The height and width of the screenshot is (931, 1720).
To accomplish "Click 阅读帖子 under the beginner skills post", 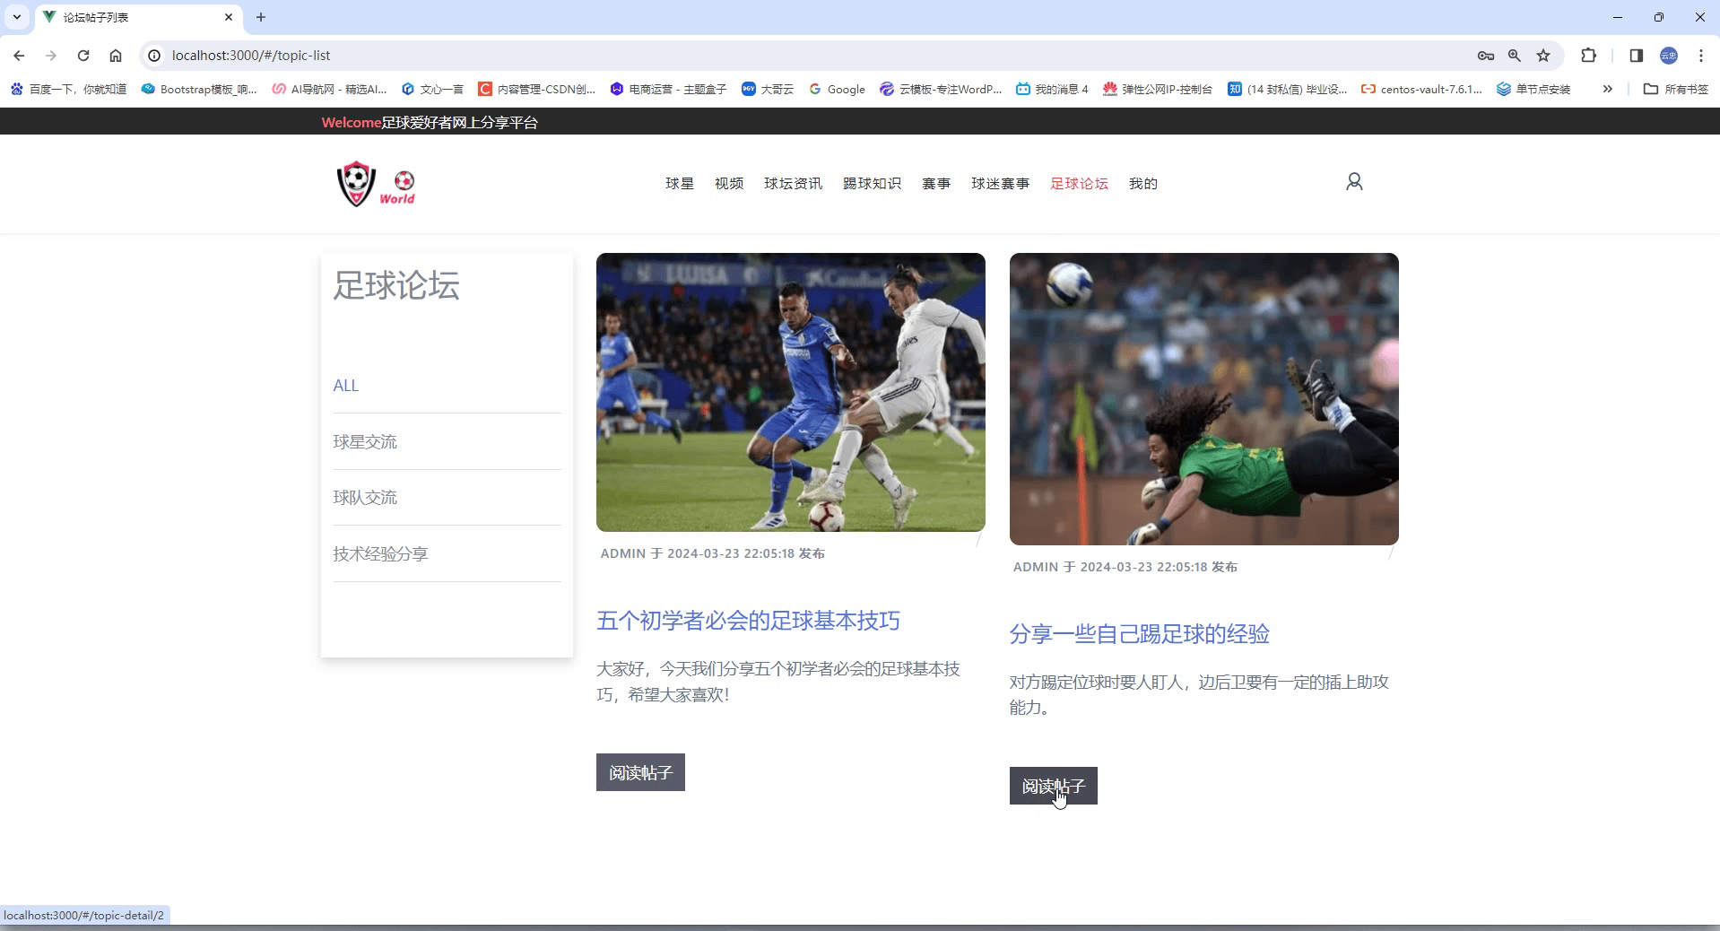I will tap(639, 772).
